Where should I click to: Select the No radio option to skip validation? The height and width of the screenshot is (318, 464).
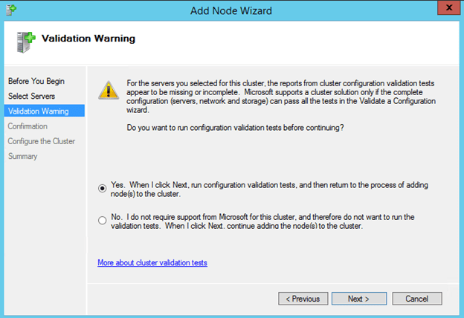pos(102,220)
